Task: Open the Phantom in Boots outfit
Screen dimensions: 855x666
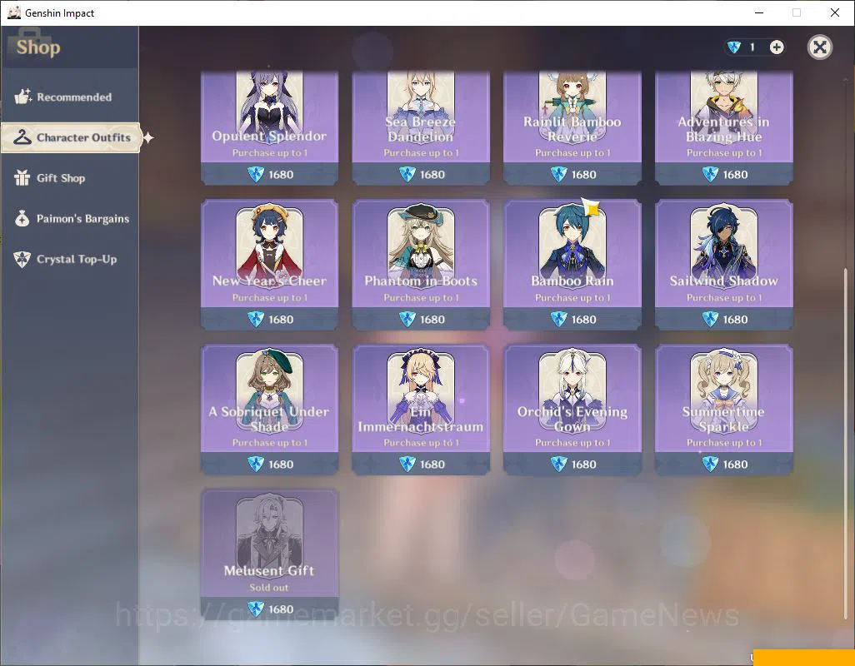Action: (x=420, y=265)
